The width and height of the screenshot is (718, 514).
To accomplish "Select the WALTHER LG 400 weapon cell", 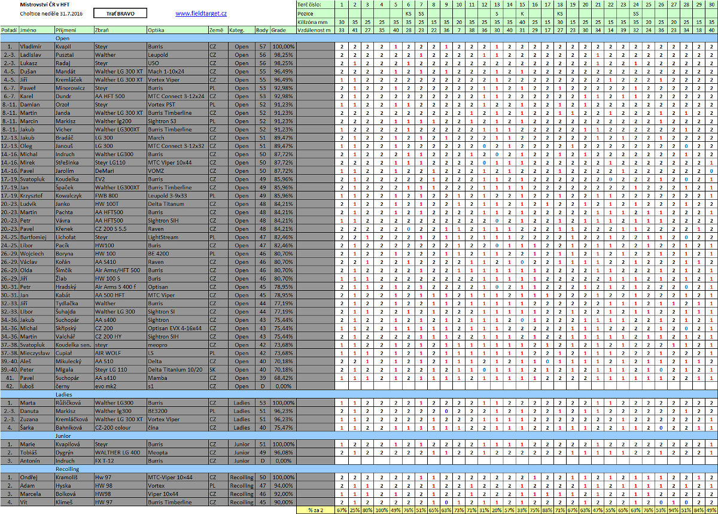I will point(119,452).
